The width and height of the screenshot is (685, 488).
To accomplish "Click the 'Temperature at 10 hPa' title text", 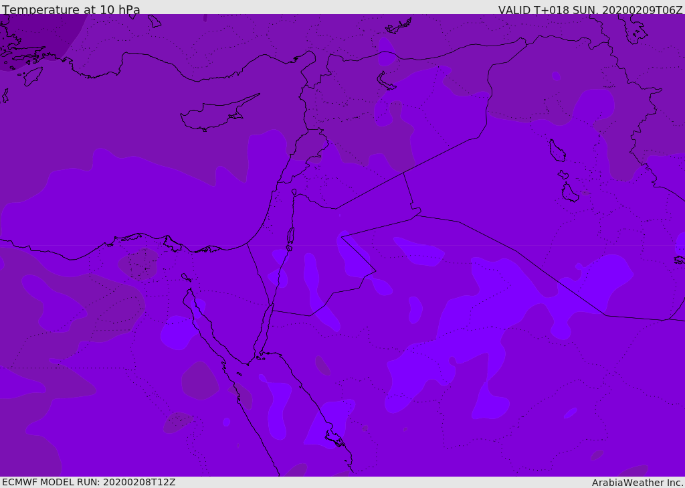I will click(71, 9).
